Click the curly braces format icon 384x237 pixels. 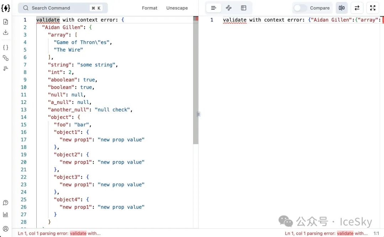6,47
